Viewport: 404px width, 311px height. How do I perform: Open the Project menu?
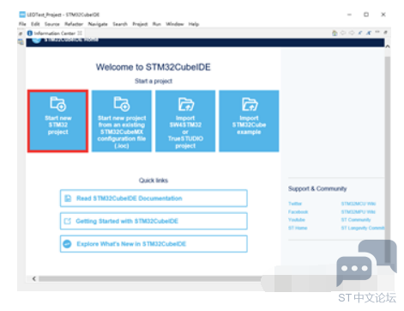click(x=140, y=24)
